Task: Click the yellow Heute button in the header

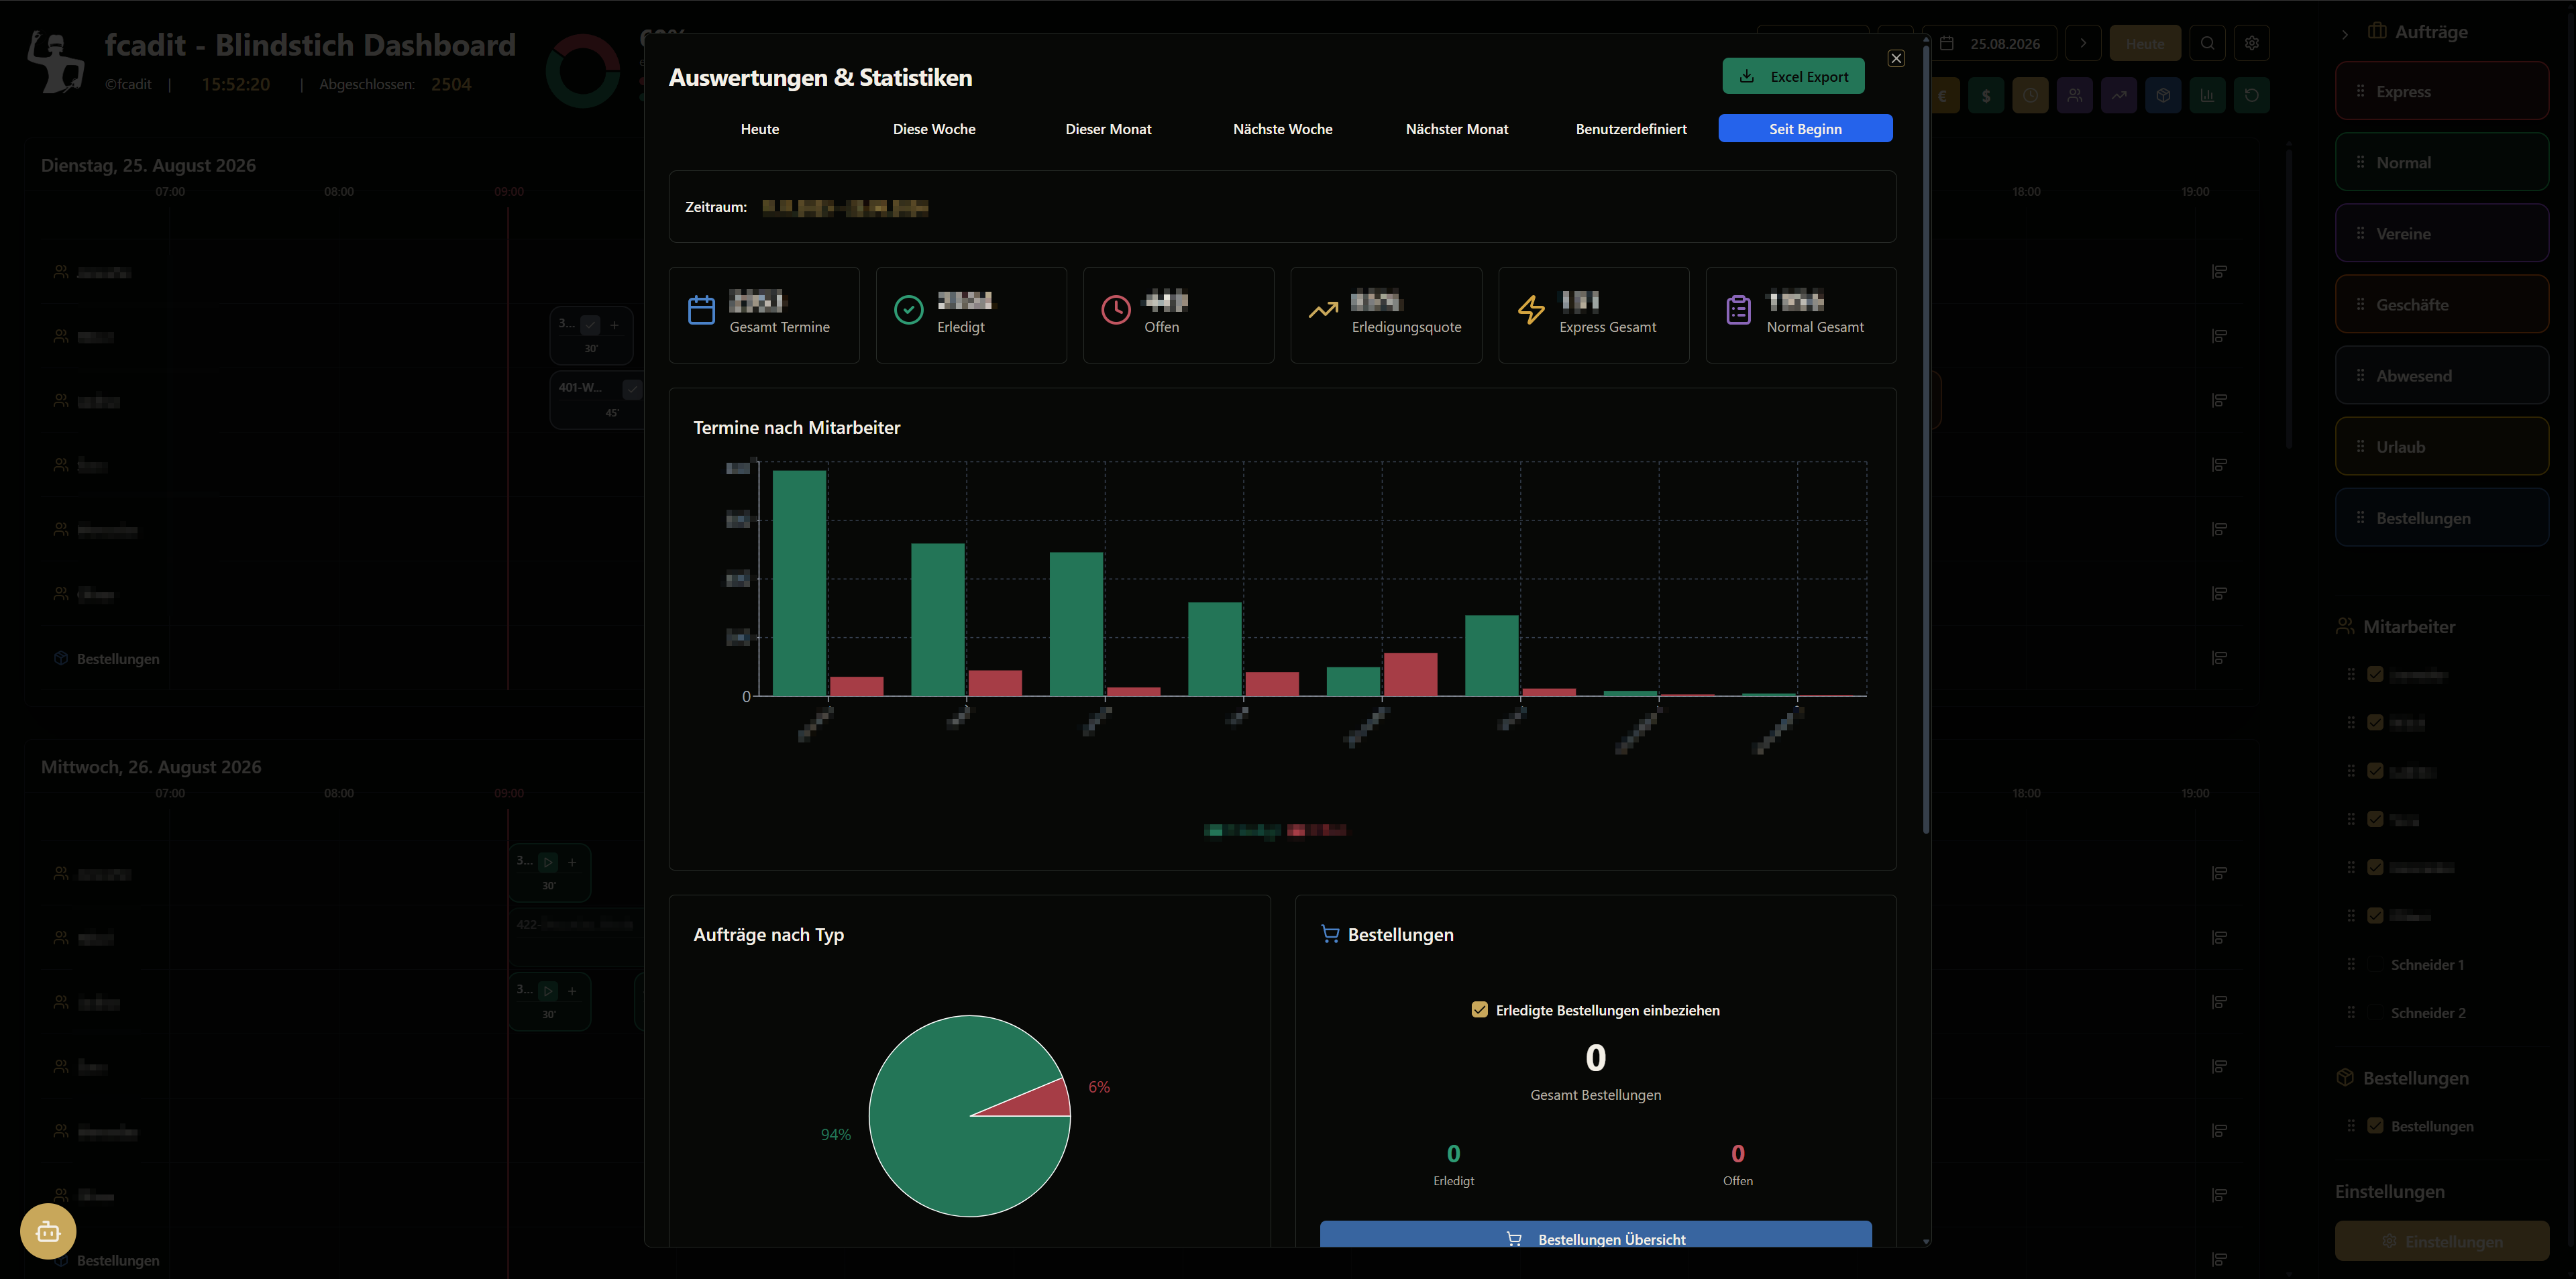Action: point(2145,43)
